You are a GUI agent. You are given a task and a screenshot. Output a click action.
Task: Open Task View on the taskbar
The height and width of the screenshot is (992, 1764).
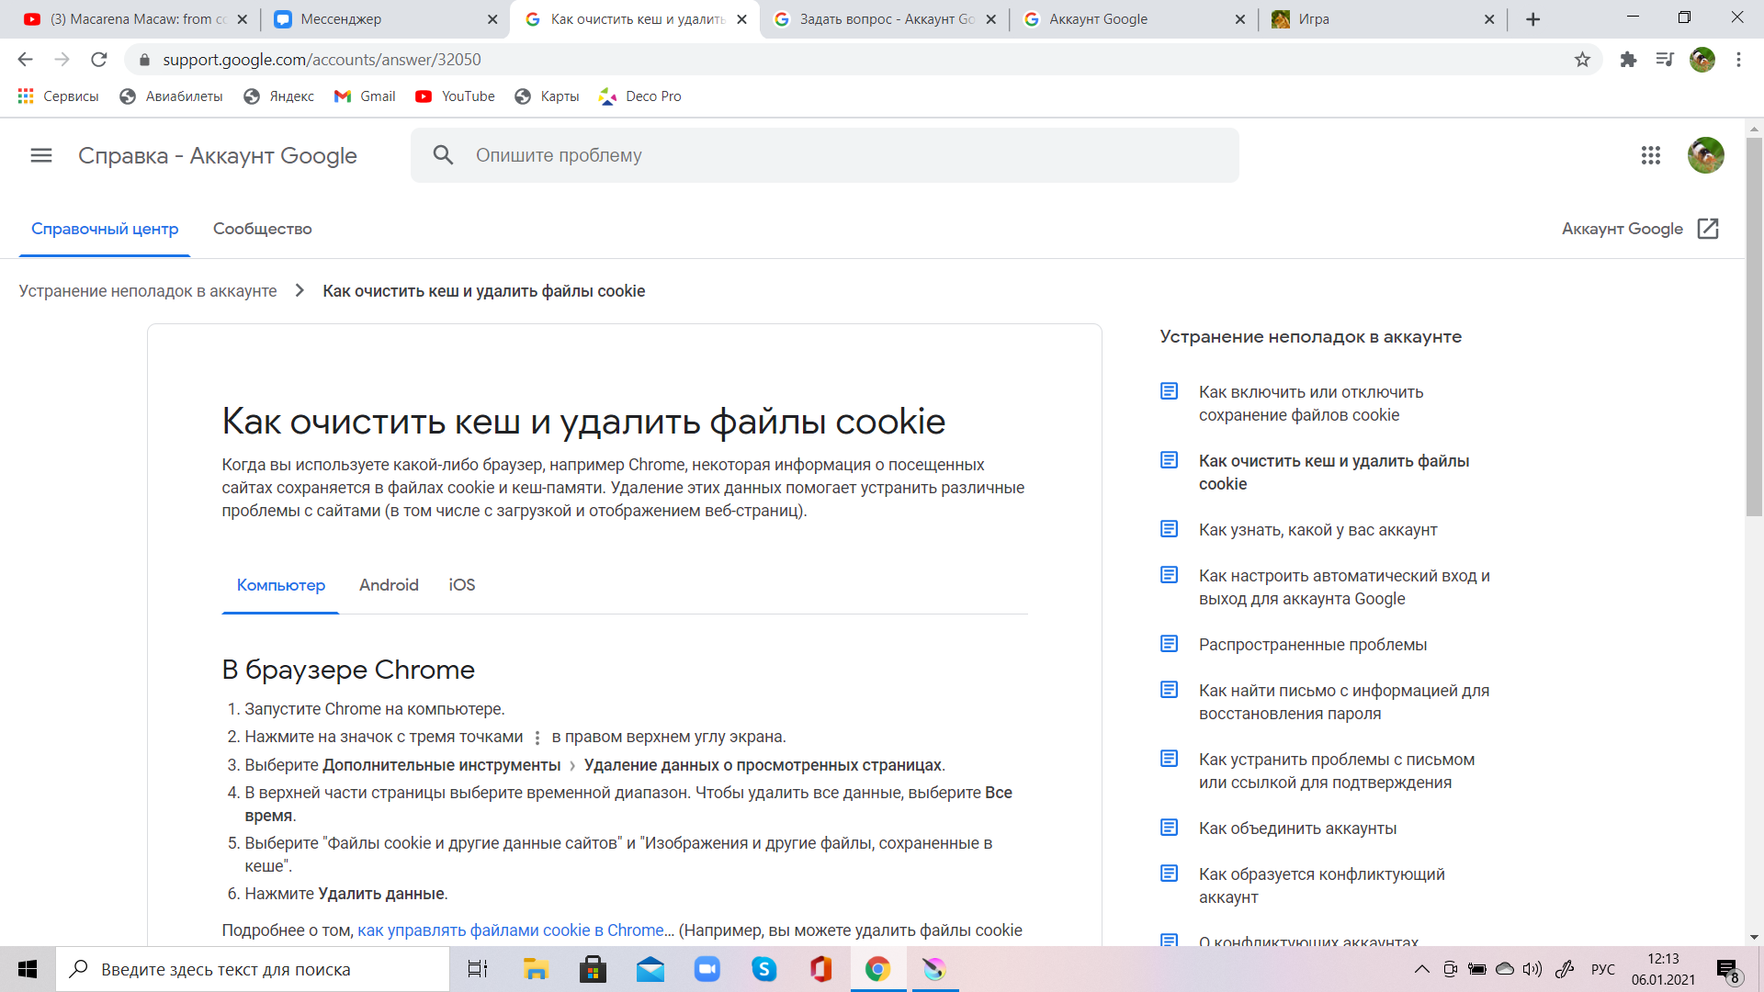tap(478, 969)
